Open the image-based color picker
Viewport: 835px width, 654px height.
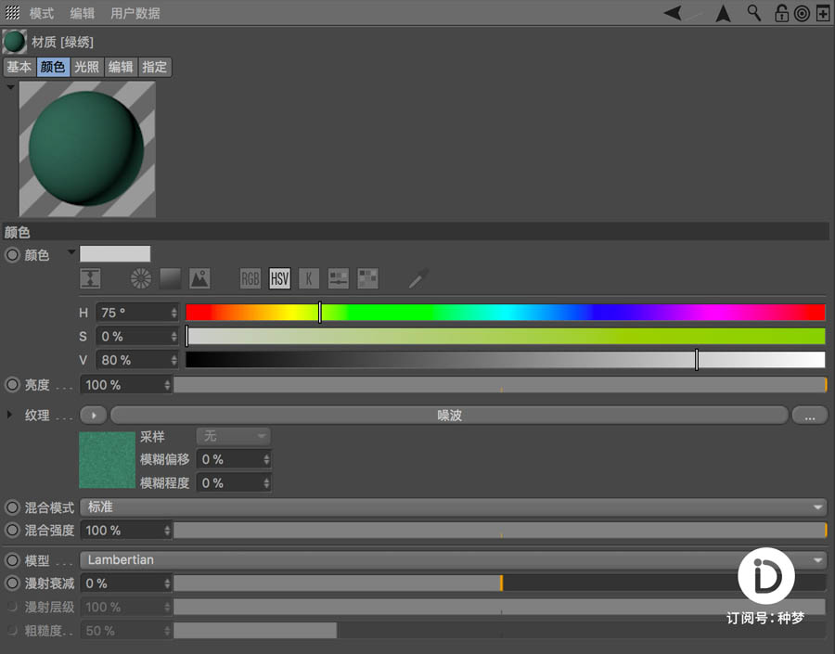click(199, 278)
